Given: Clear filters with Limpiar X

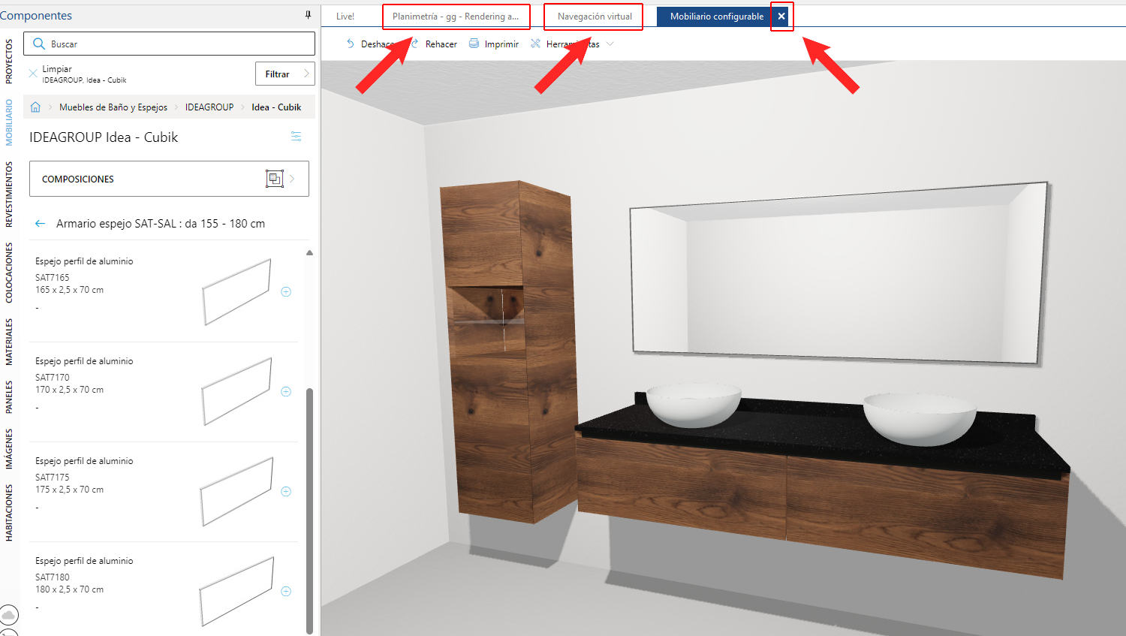Looking at the screenshot, I should [x=33, y=73].
